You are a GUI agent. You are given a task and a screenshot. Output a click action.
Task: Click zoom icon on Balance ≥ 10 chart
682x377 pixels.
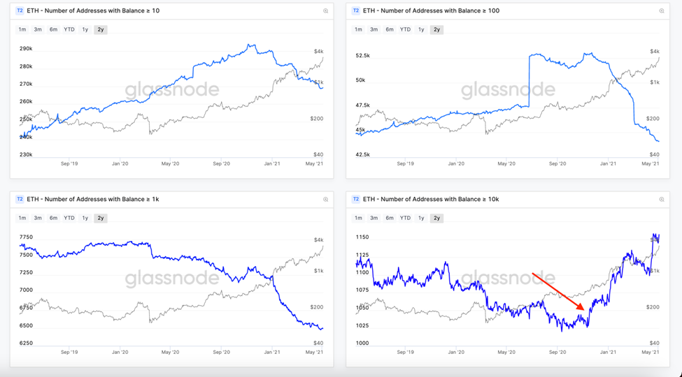click(x=325, y=11)
